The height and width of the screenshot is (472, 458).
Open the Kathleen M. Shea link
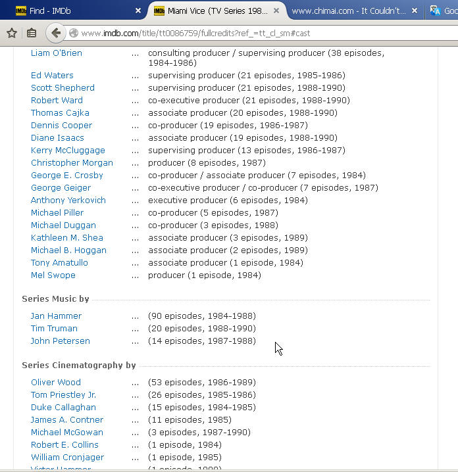67,238
